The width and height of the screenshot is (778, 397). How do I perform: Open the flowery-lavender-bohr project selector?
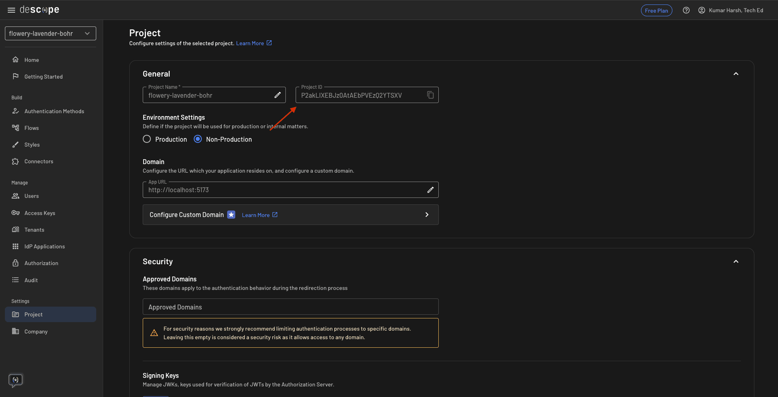(50, 33)
